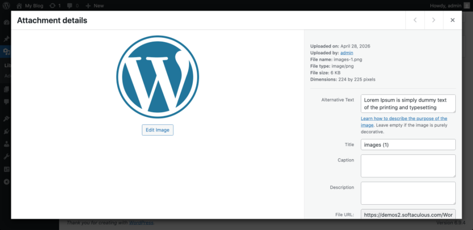Go to next attachment with right chevron
The height and width of the screenshot is (230, 473).
[434, 20]
